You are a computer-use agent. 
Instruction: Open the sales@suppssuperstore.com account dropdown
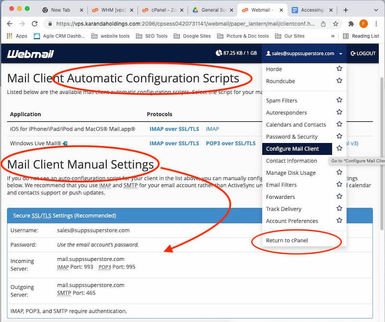[304, 53]
